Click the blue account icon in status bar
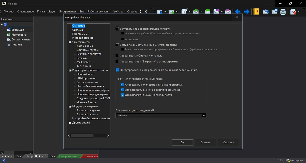The image size is (306, 163). pyautogui.click(x=4, y=160)
